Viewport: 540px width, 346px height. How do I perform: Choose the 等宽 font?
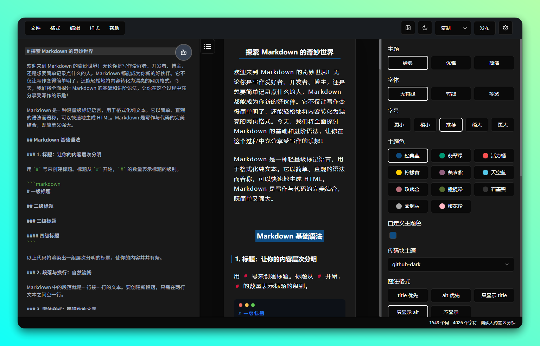tap(494, 94)
